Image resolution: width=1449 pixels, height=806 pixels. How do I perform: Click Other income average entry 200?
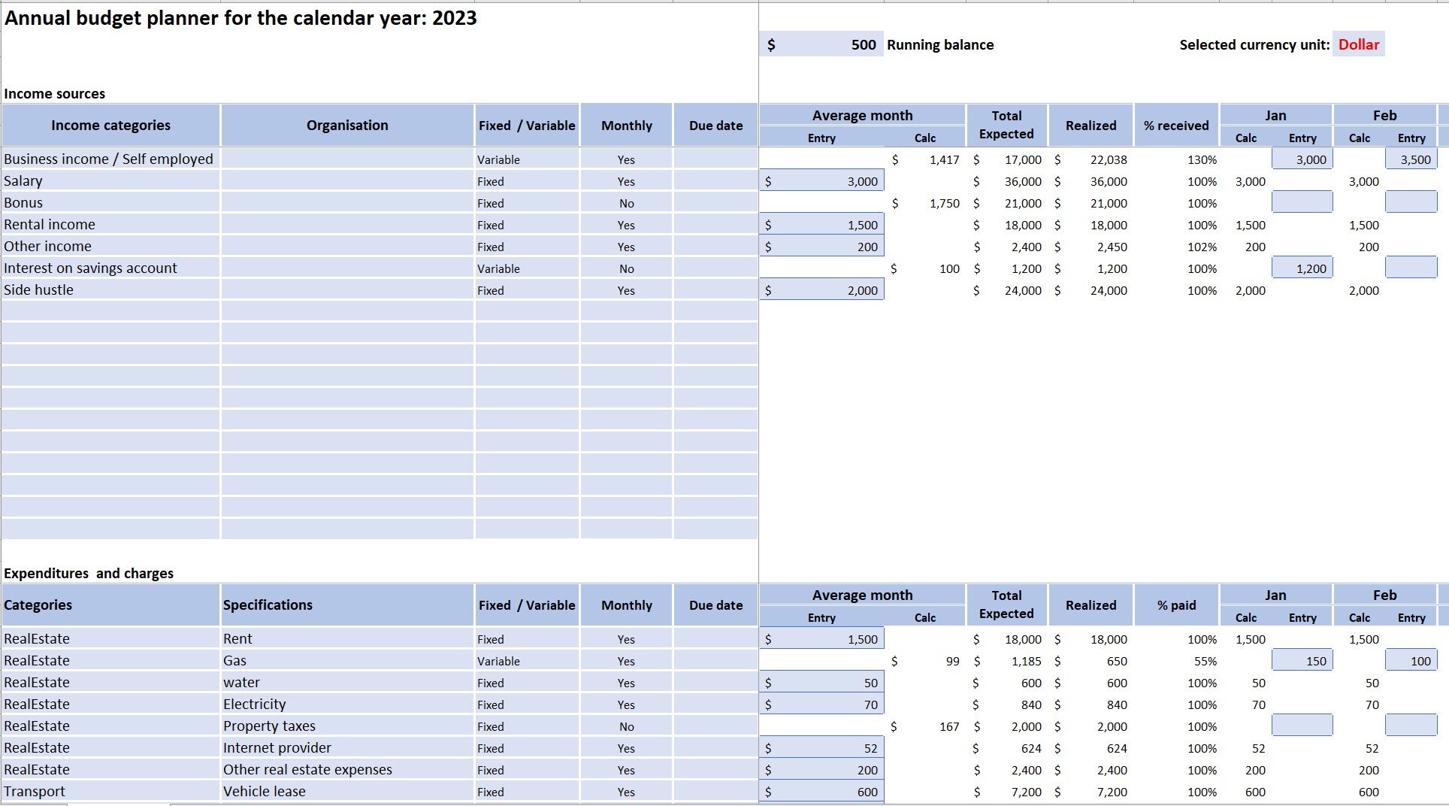[x=821, y=246]
